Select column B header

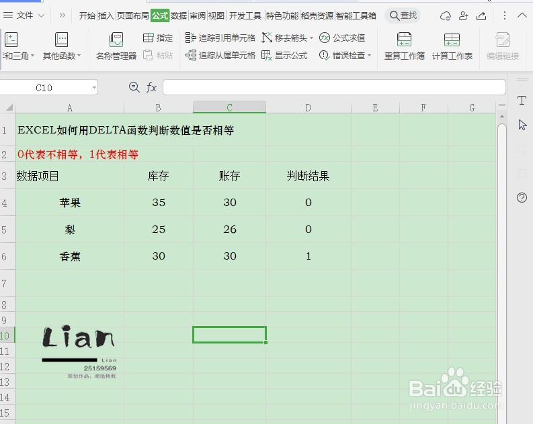point(159,107)
